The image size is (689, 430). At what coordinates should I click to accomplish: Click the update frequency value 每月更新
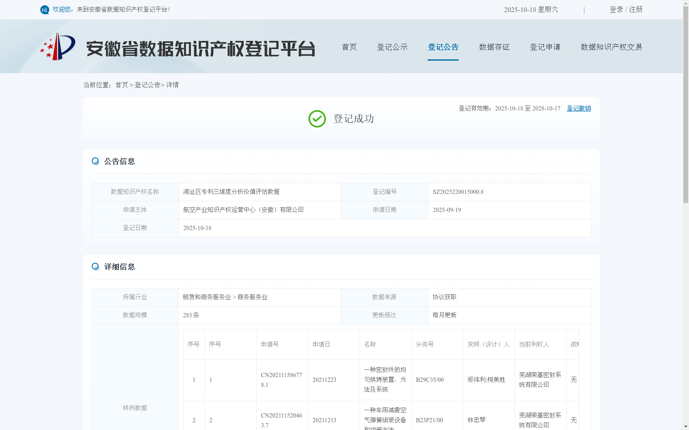pyautogui.click(x=444, y=315)
